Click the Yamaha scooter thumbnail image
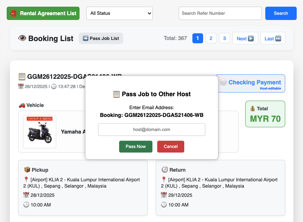This screenshot has width=303, height=222. click(x=40, y=132)
